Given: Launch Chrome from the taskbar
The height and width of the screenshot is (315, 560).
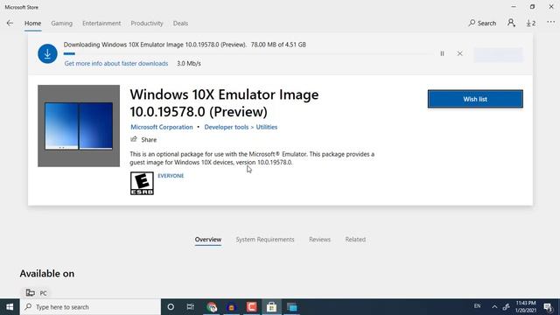Looking at the screenshot, I should [212, 307].
